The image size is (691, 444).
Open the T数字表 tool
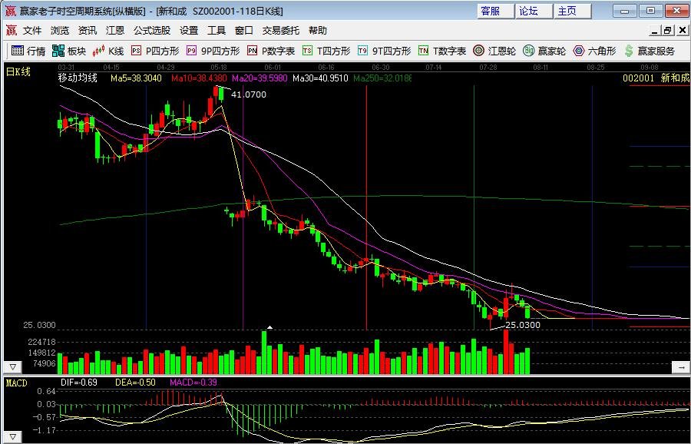click(x=441, y=51)
